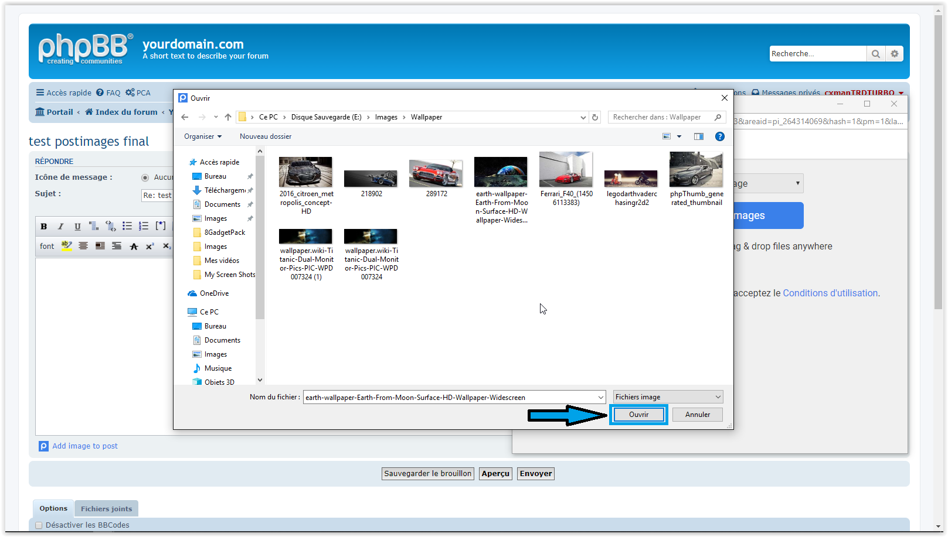Image resolution: width=948 pixels, height=537 pixels.
Task: Apply superscript formatting
Action: [x=150, y=246]
